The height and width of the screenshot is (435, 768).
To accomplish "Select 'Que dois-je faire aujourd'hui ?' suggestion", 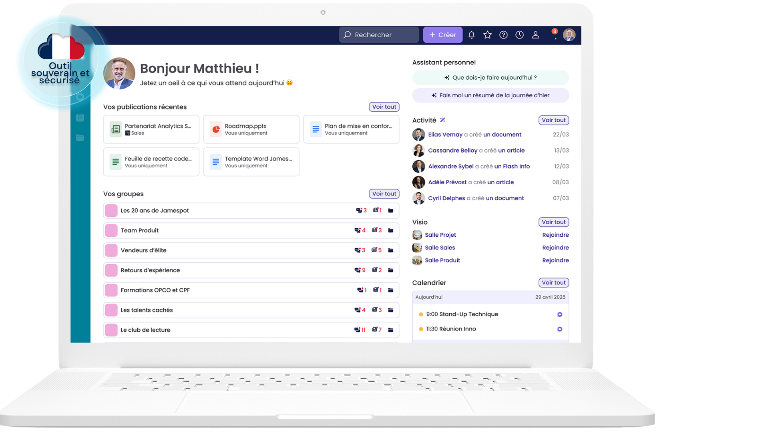I will point(490,78).
